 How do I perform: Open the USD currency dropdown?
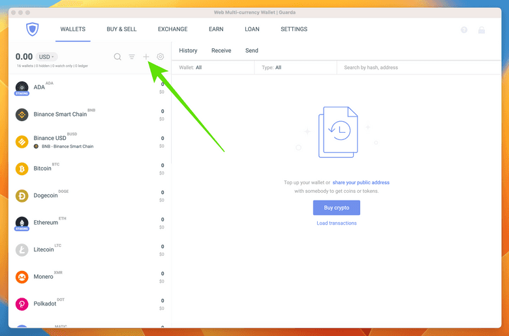46,57
